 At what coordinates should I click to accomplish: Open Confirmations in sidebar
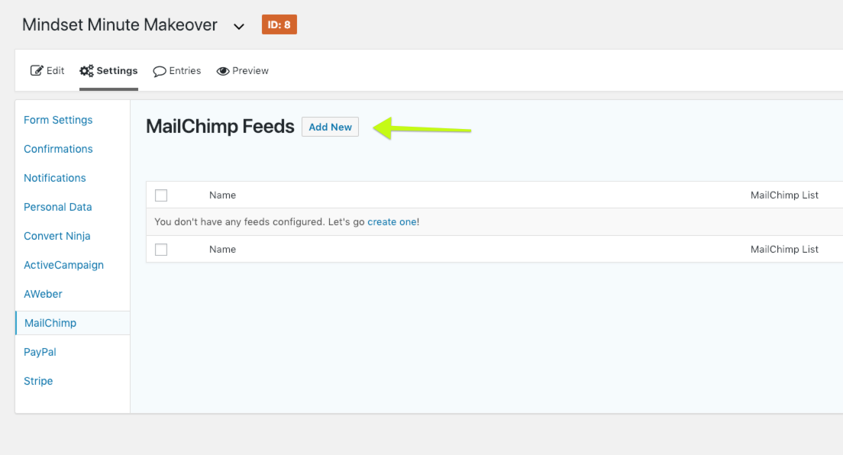point(58,149)
